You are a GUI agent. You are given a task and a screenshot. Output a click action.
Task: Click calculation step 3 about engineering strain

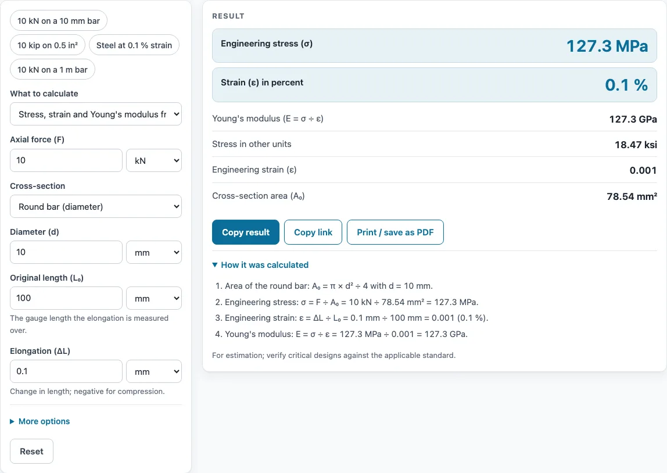click(357, 318)
